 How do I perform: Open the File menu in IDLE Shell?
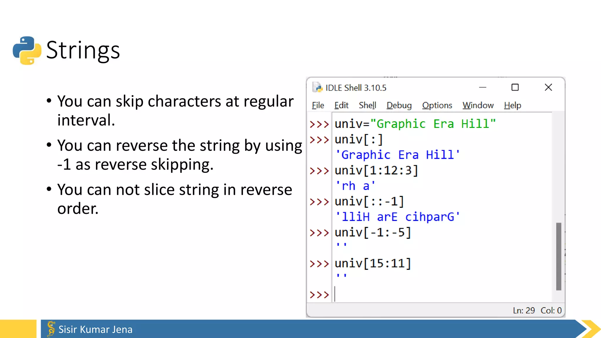(x=318, y=105)
